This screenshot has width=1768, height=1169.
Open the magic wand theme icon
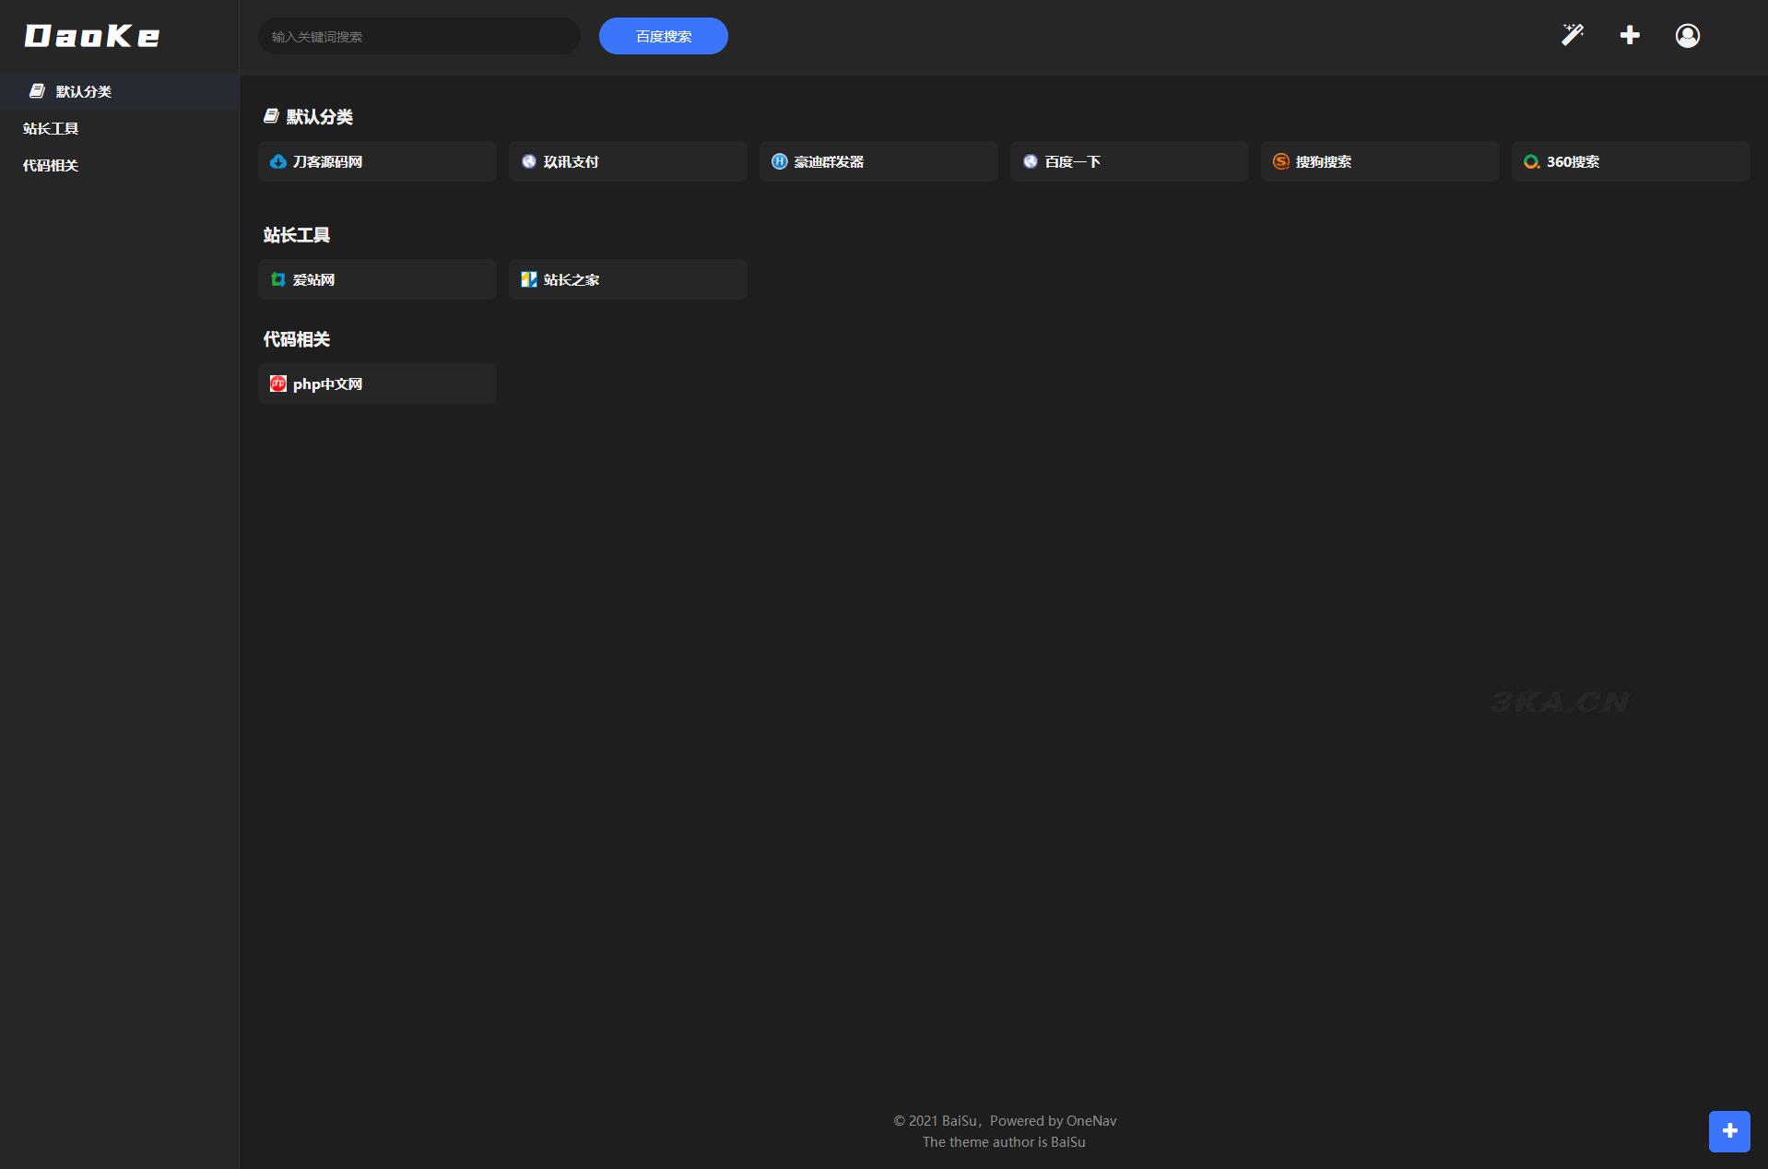click(x=1573, y=35)
